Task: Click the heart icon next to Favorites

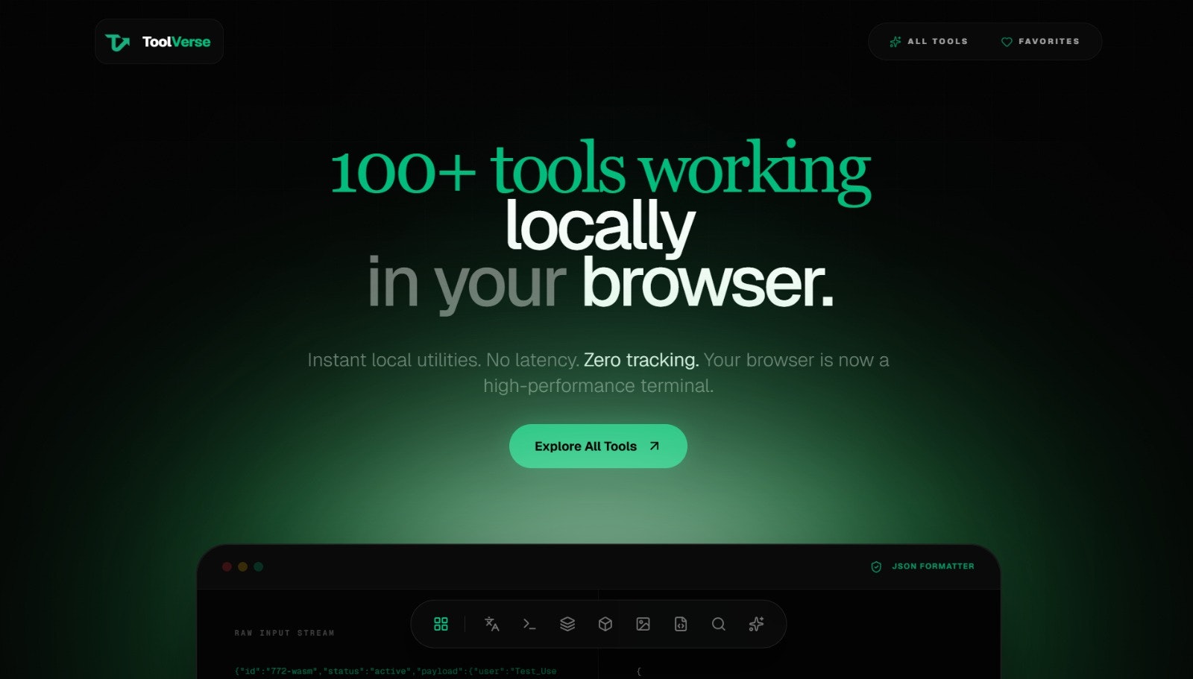Action: pyautogui.click(x=1006, y=42)
